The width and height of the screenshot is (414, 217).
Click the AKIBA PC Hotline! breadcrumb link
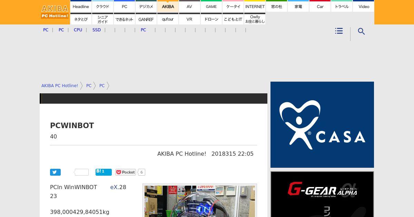point(60,86)
